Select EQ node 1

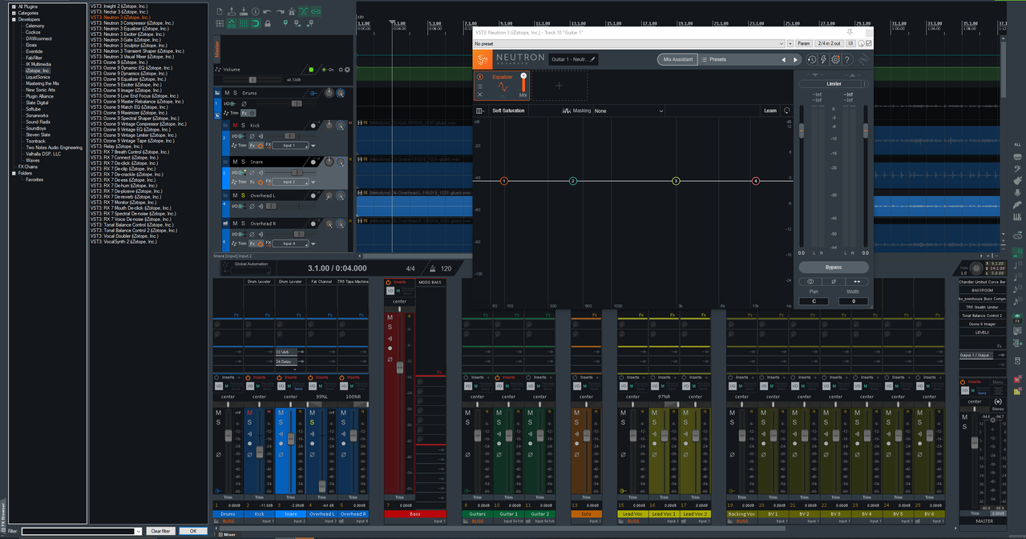pyautogui.click(x=504, y=181)
